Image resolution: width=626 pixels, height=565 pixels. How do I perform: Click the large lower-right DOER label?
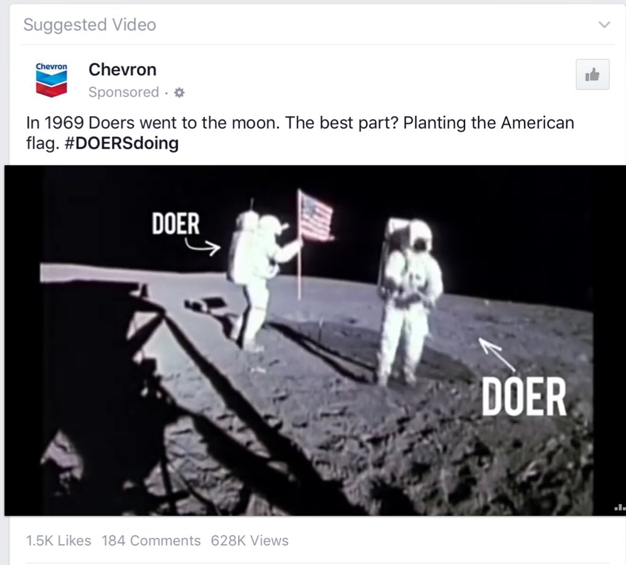pos(524,397)
